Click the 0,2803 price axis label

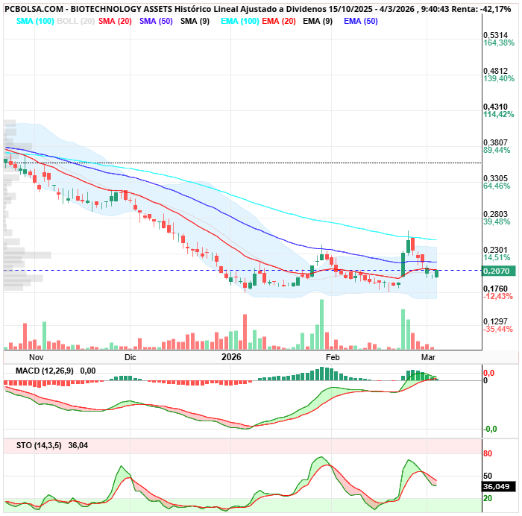click(495, 214)
